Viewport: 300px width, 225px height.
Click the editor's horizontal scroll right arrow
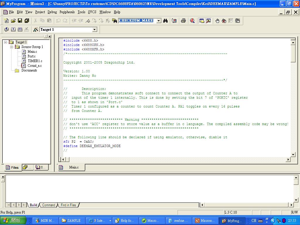(288, 159)
